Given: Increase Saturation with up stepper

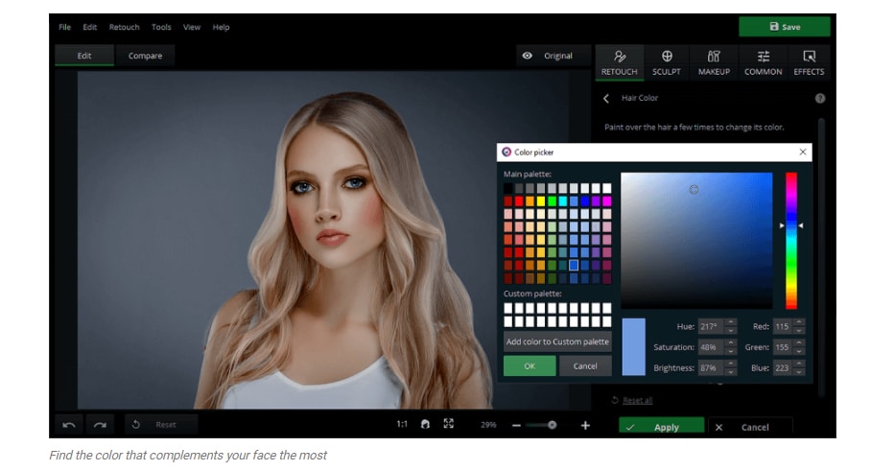Looking at the screenshot, I should 731,343.
